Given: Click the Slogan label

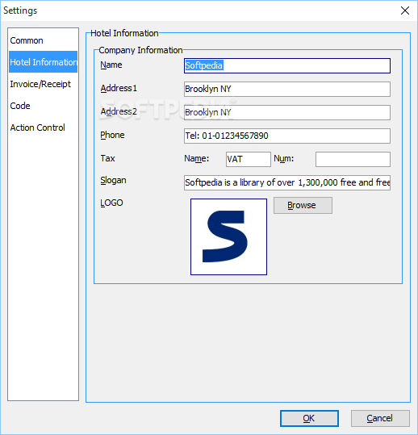Looking at the screenshot, I should pyautogui.click(x=113, y=180).
